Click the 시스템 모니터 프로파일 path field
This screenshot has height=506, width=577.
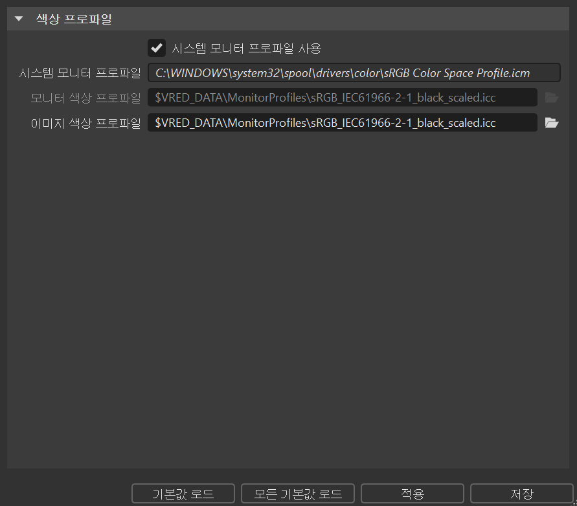pos(354,73)
